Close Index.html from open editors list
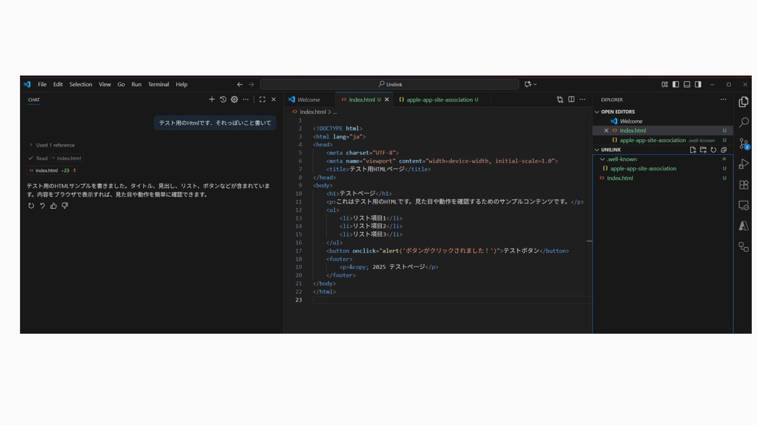This screenshot has width=757, height=425. click(606, 131)
